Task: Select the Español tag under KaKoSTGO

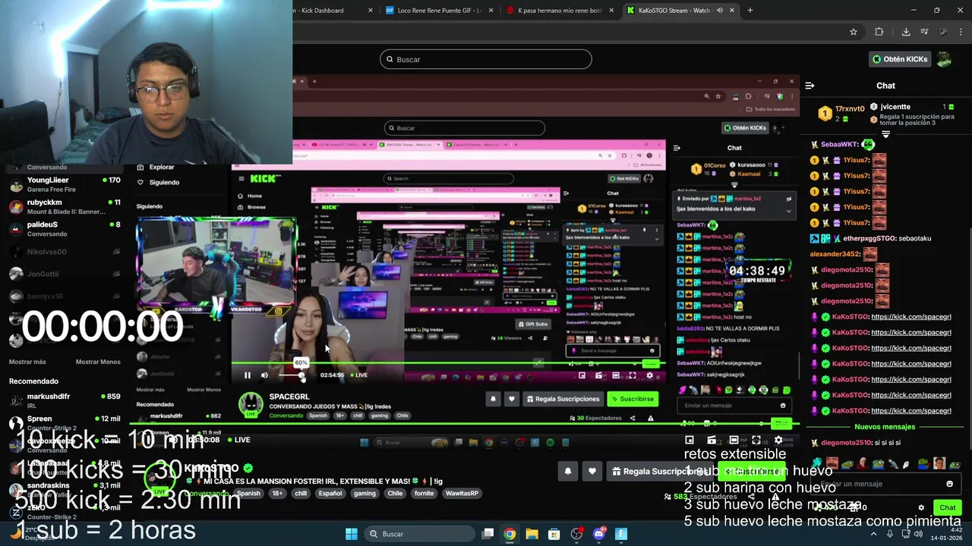Action: pos(330,493)
